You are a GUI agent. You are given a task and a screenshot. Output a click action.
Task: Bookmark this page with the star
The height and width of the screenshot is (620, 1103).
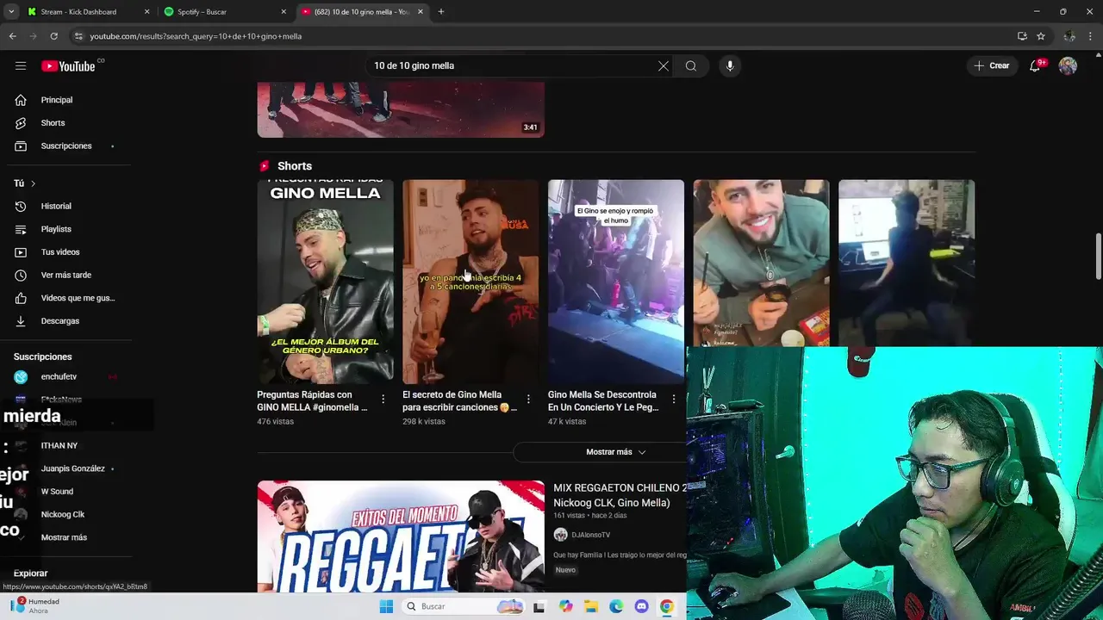pos(1041,36)
